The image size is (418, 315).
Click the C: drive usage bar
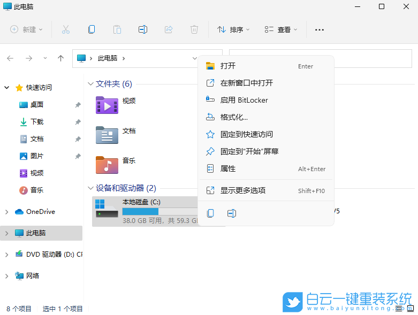click(160, 211)
